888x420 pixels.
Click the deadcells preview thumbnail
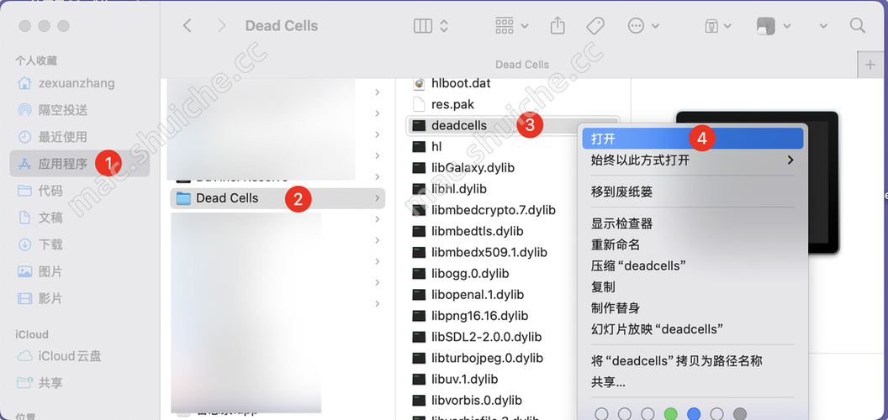click(757, 182)
